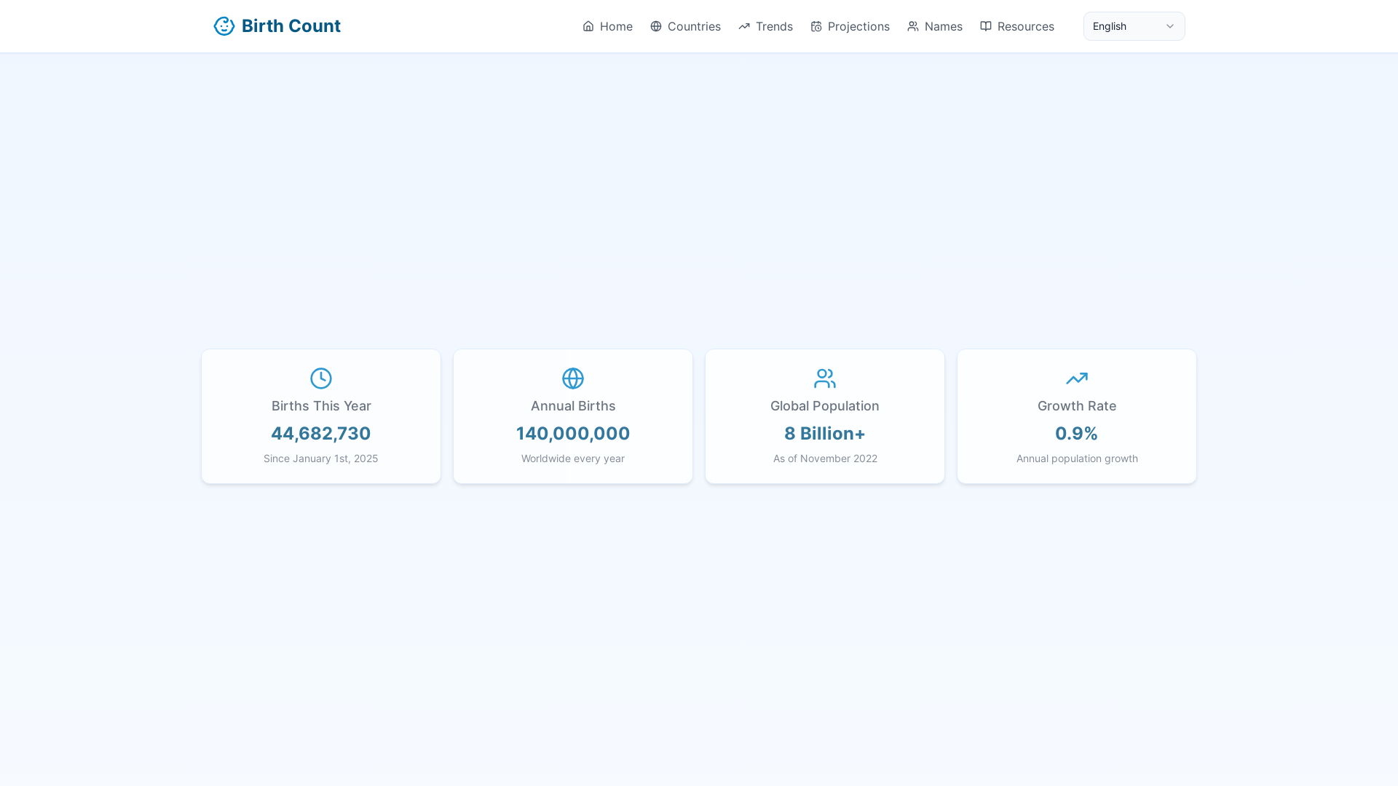Click the people icon beside Names
Image resolution: width=1398 pixels, height=786 pixels.
tap(913, 26)
